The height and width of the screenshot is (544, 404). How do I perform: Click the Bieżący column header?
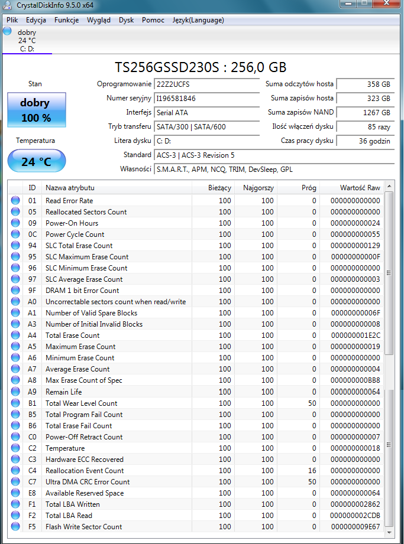213,188
